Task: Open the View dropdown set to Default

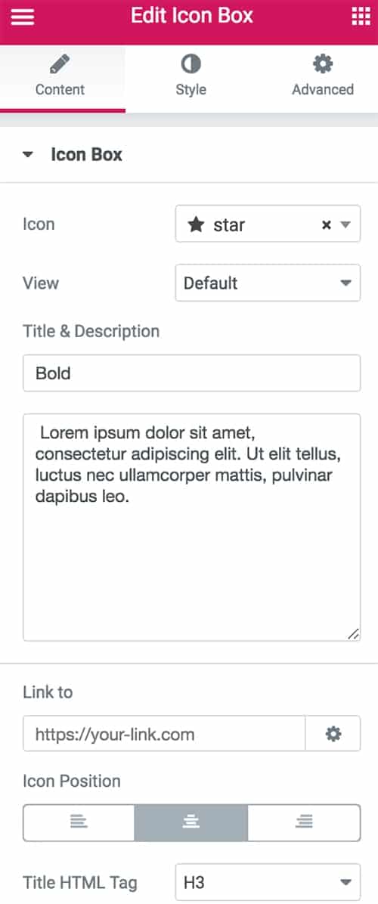Action: click(x=268, y=283)
